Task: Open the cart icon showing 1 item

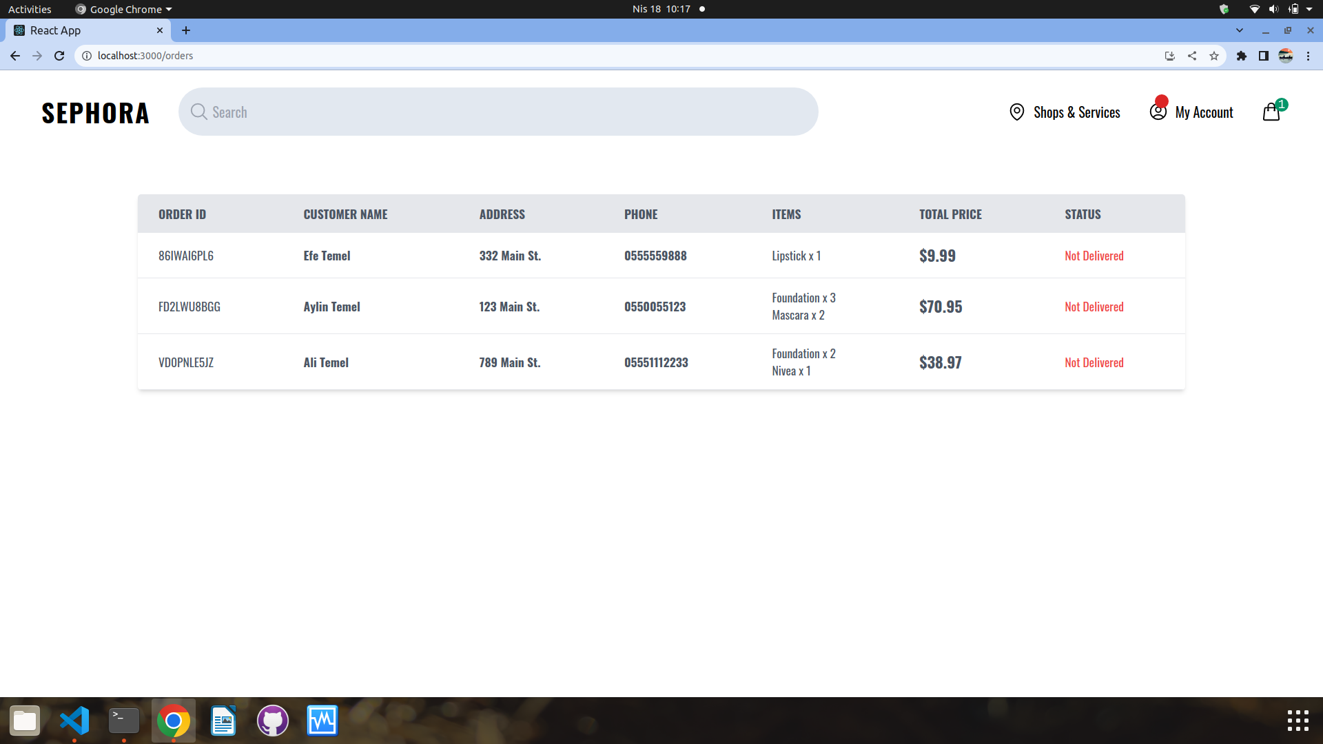Action: point(1271,112)
